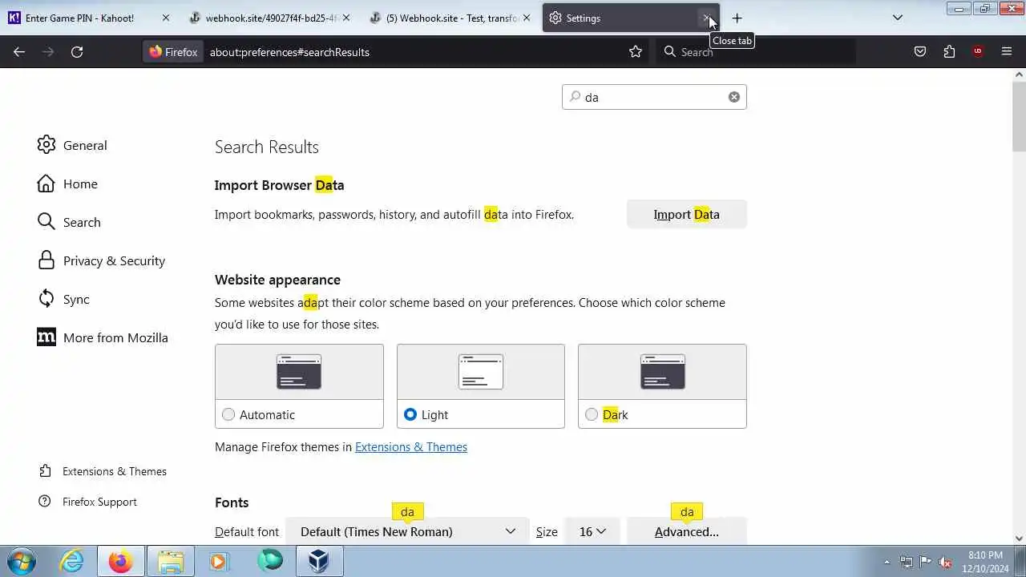Click the Automatic theme preview thumbnail
1026x577 pixels.
coord(299,372)
